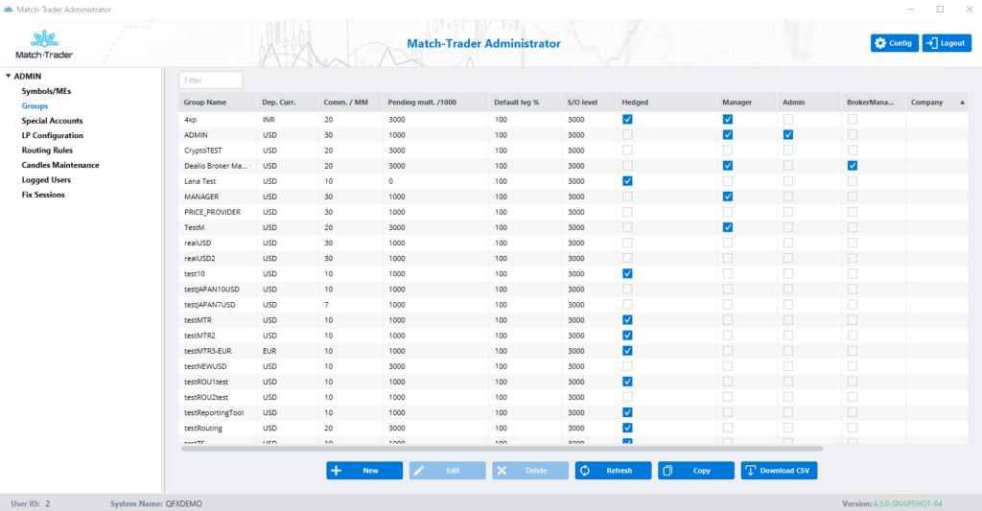Screen dimensions: 982x511
Task: Click the Match-Trader logo
Action: [x=44, y=44]
